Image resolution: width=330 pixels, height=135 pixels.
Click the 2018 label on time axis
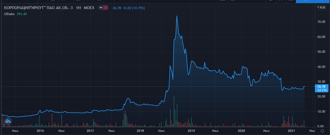pos(140,131)
